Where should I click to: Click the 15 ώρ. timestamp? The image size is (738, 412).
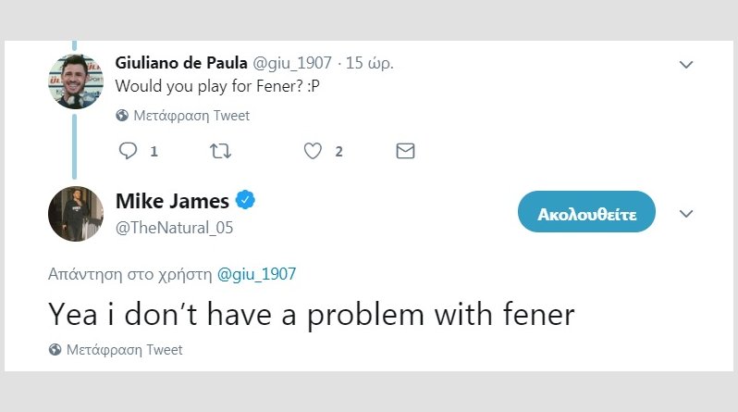pos(370,63)
